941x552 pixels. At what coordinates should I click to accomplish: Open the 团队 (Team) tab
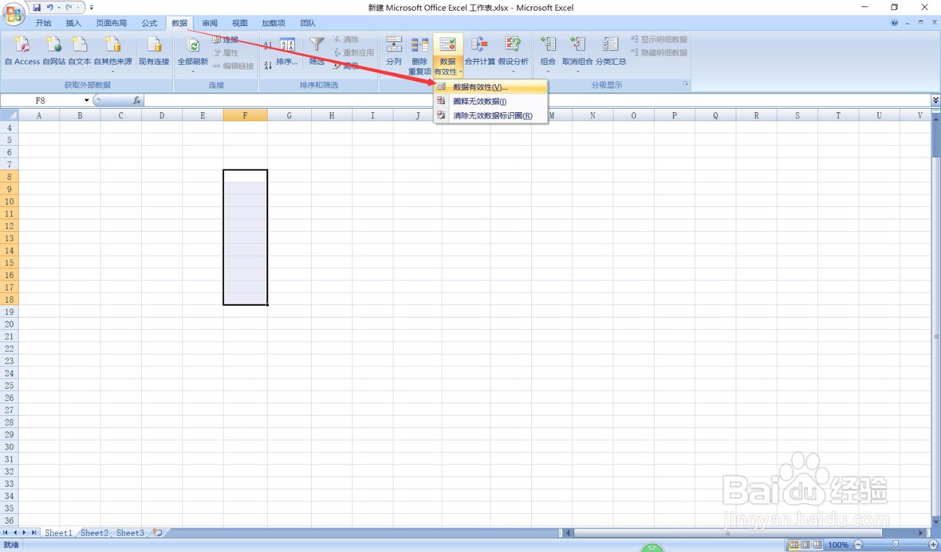pyautogui.click(x=308, y=23)
